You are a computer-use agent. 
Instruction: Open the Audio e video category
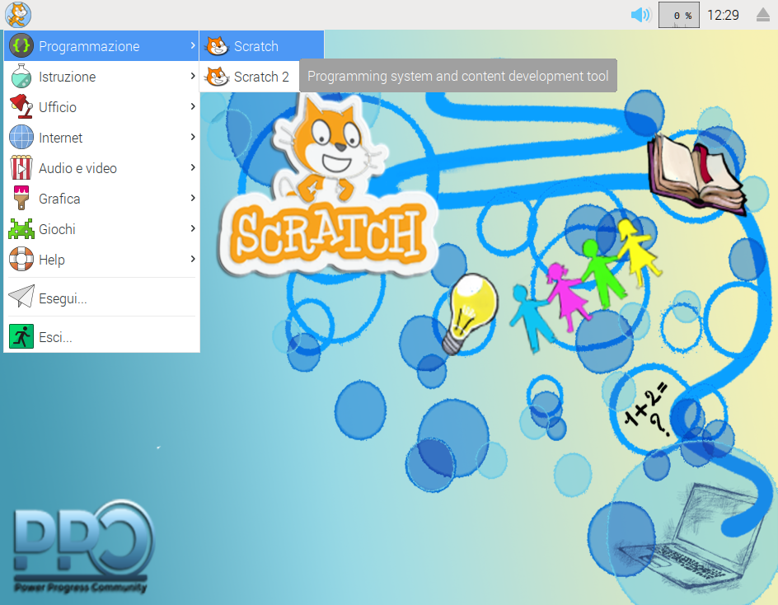tap(101, 168)
